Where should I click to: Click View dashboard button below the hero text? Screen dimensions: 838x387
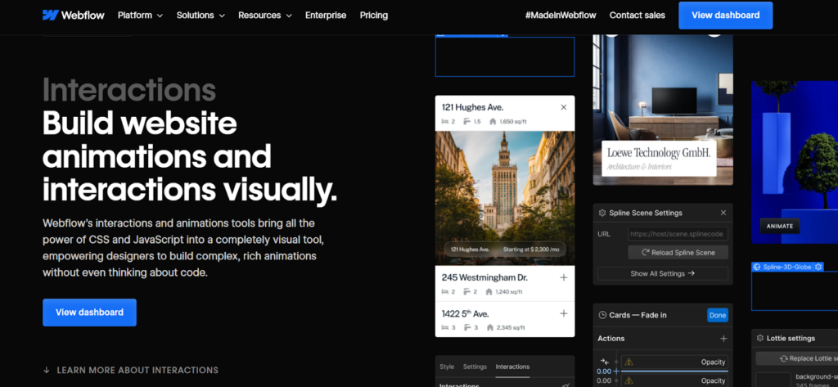tap(89, 313)
